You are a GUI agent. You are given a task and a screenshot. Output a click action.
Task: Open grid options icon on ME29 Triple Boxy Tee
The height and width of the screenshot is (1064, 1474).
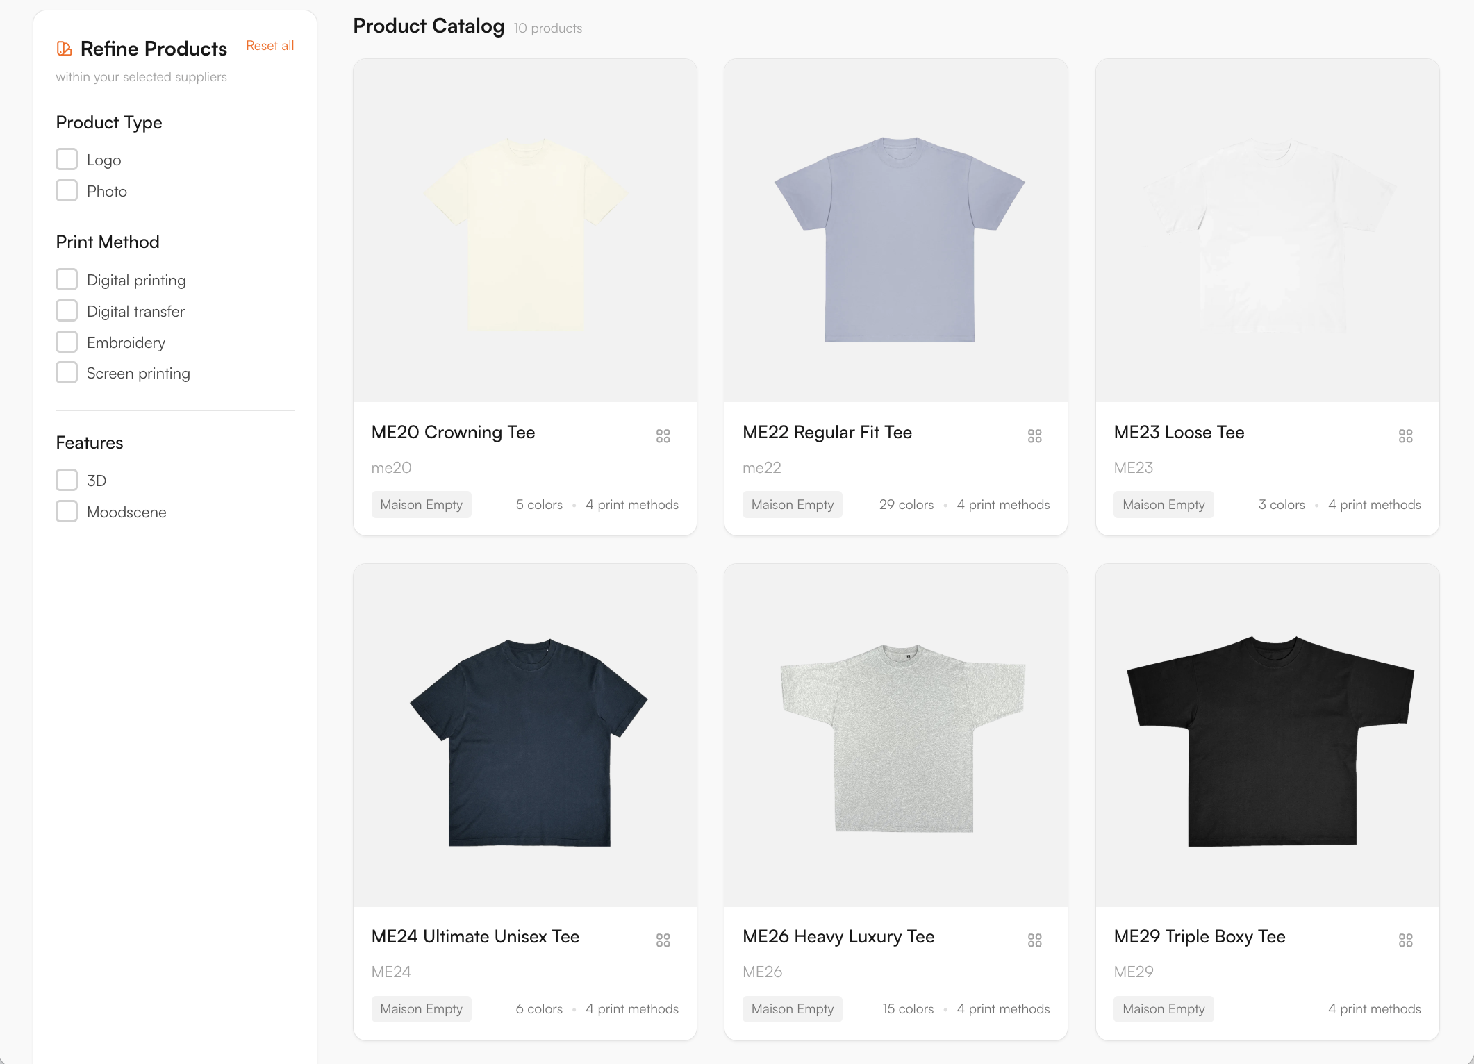pos(1406,940)
